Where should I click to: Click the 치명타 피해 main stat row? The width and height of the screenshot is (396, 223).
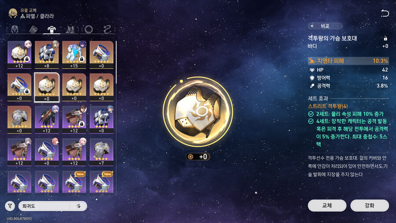[x=348, y=61]
